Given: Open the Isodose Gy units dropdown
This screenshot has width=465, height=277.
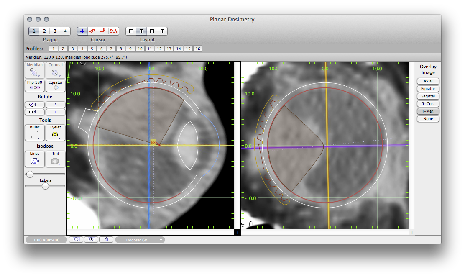Looking at the screenshot, I should pyautogui.click(x=140, y=240).
